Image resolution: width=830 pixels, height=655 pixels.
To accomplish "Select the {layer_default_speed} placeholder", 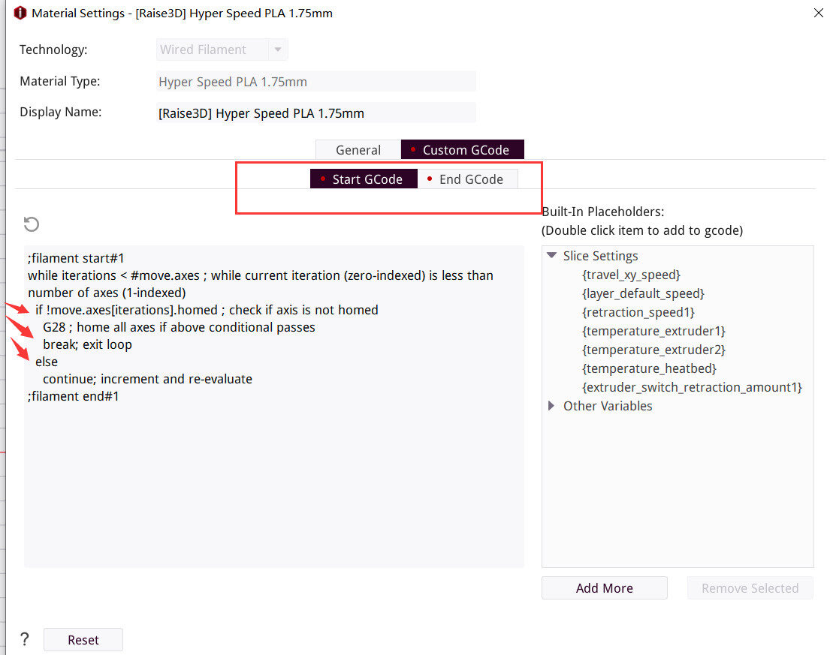I will (x=643, y=293).
